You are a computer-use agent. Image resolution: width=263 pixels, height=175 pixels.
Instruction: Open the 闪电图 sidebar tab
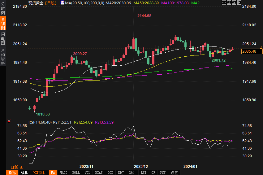pyautogui.click(x=3, y=39)
